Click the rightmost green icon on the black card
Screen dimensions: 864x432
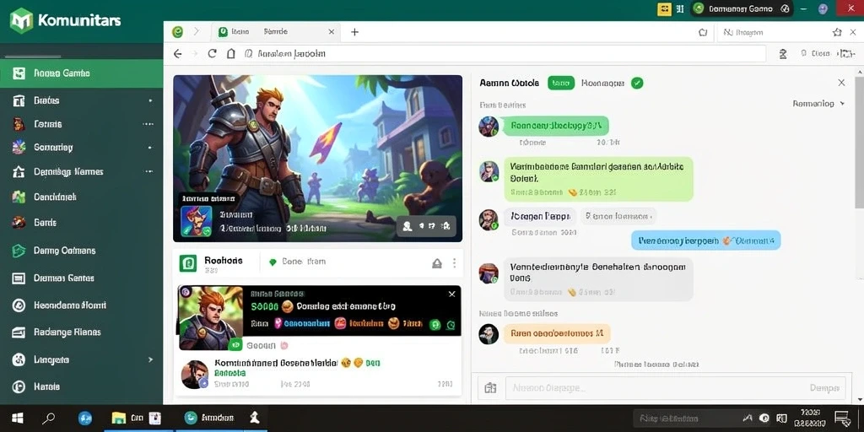(x=451, y=325)
